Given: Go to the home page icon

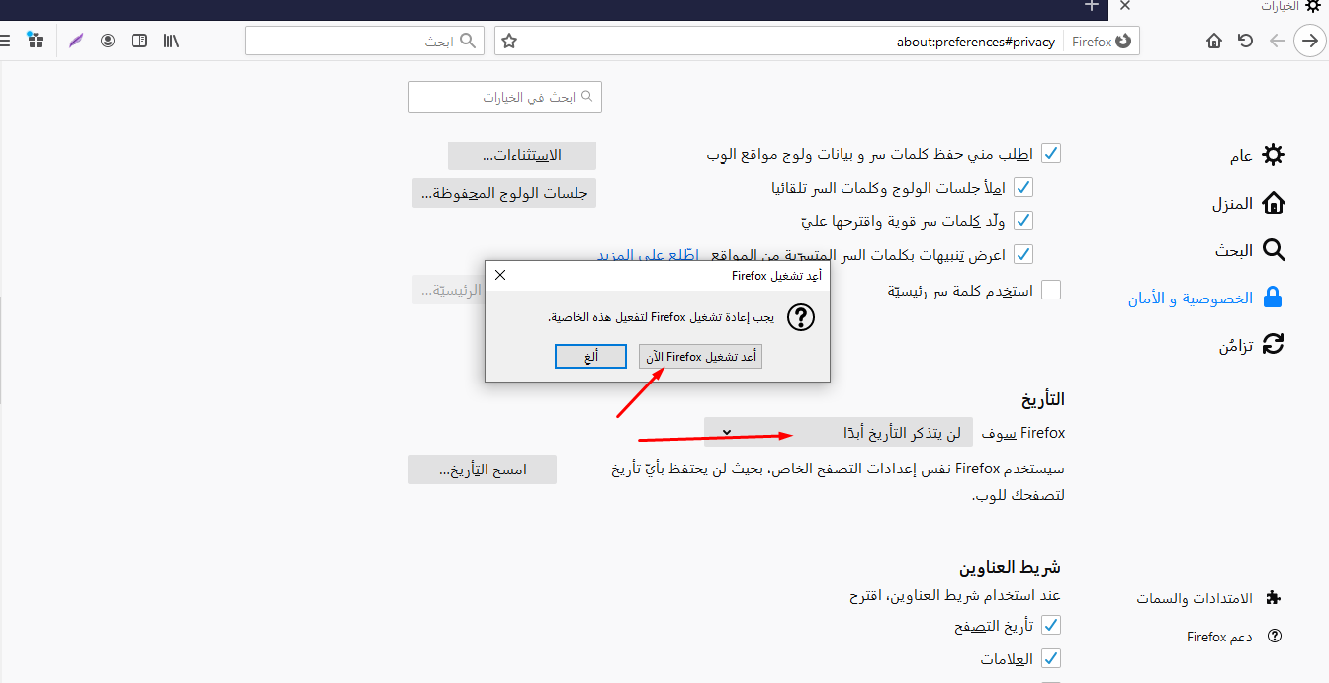Looking at the screenshot, I should point(1214,41).
